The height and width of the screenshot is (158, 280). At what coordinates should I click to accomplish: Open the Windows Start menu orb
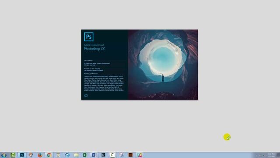pos(4,155)
